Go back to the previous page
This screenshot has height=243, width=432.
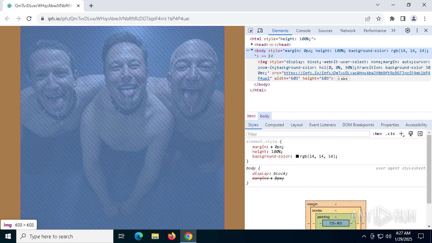pos(7,19)
